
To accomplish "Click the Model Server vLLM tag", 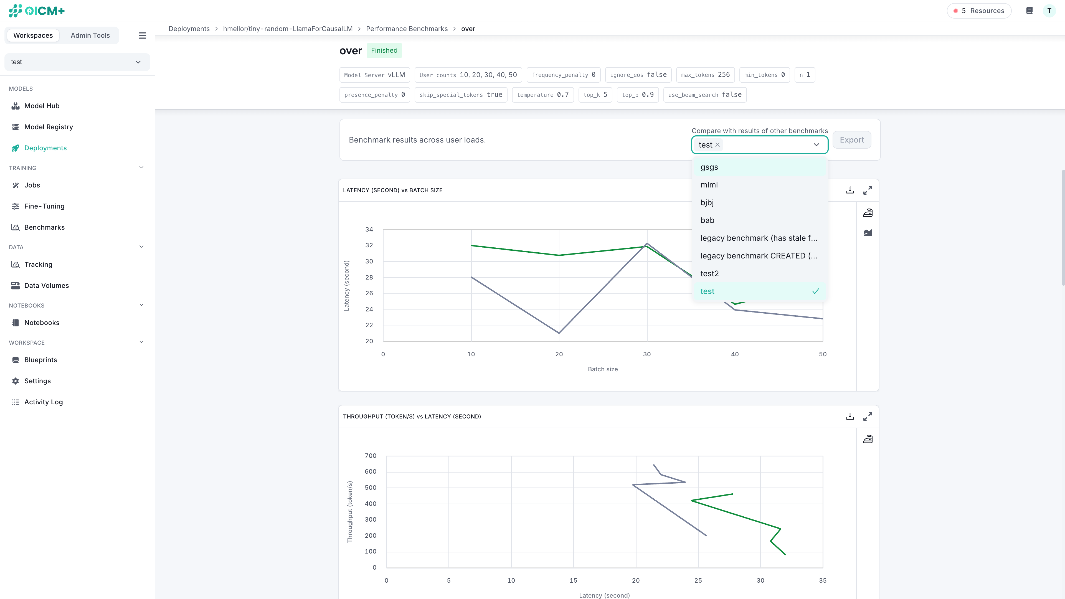I will (x=375, y=75).
